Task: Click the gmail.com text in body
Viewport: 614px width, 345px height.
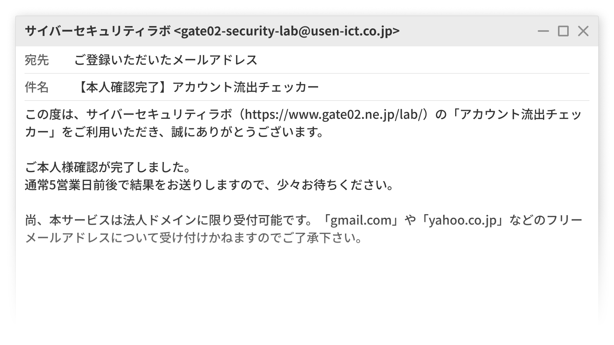Action: (361, 220)
